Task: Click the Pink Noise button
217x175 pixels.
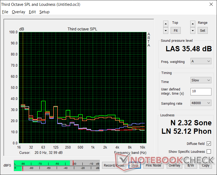Action: [153, 165]
